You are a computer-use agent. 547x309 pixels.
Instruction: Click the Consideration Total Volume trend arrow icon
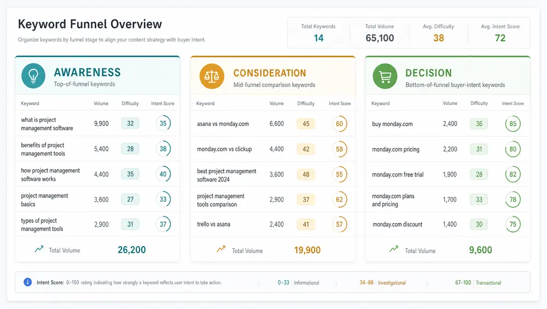point(221,249)
